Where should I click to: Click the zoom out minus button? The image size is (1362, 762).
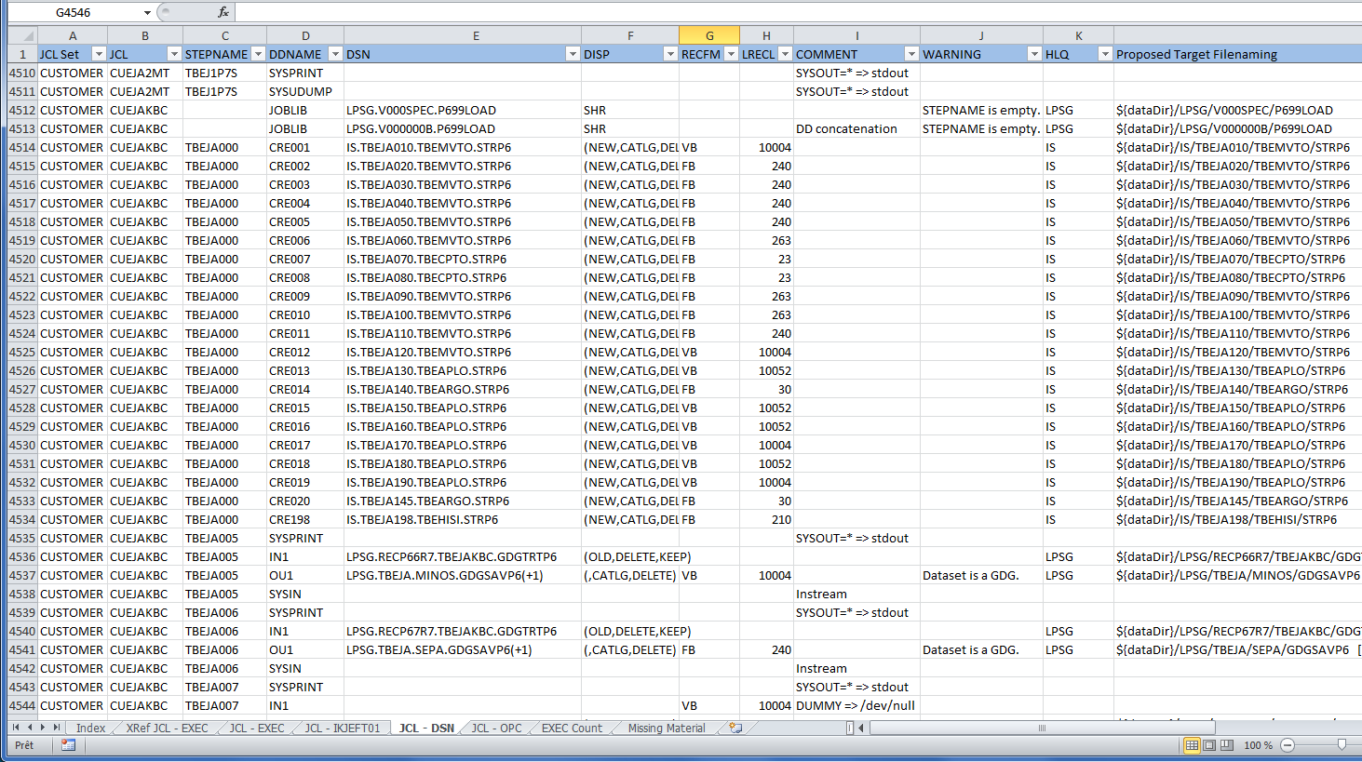(x=1288, y=745)
